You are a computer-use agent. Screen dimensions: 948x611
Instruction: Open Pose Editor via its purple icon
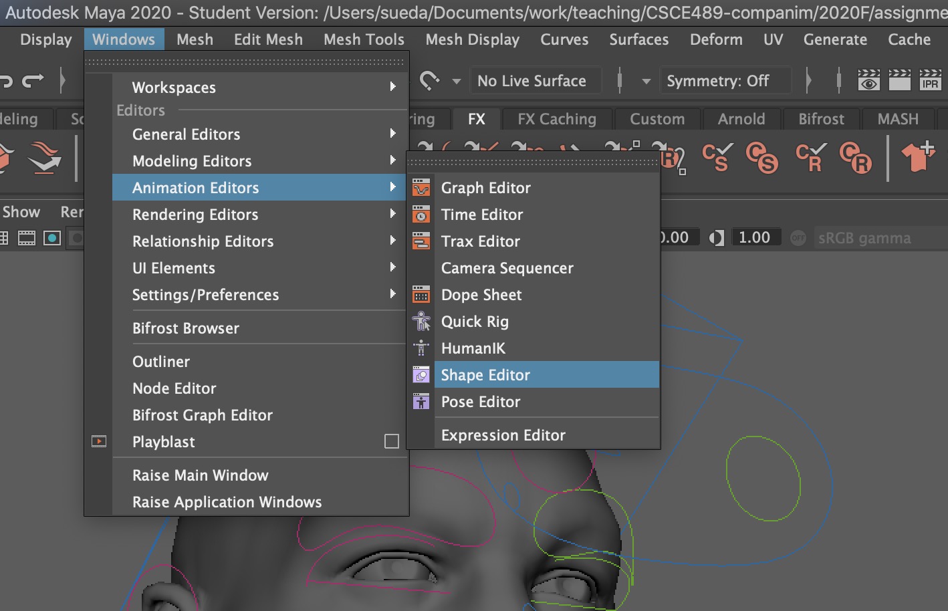coord(421,402)
